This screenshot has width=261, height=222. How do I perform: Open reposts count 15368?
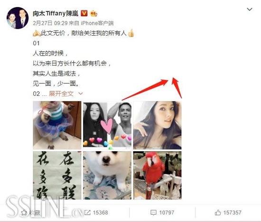101,213
